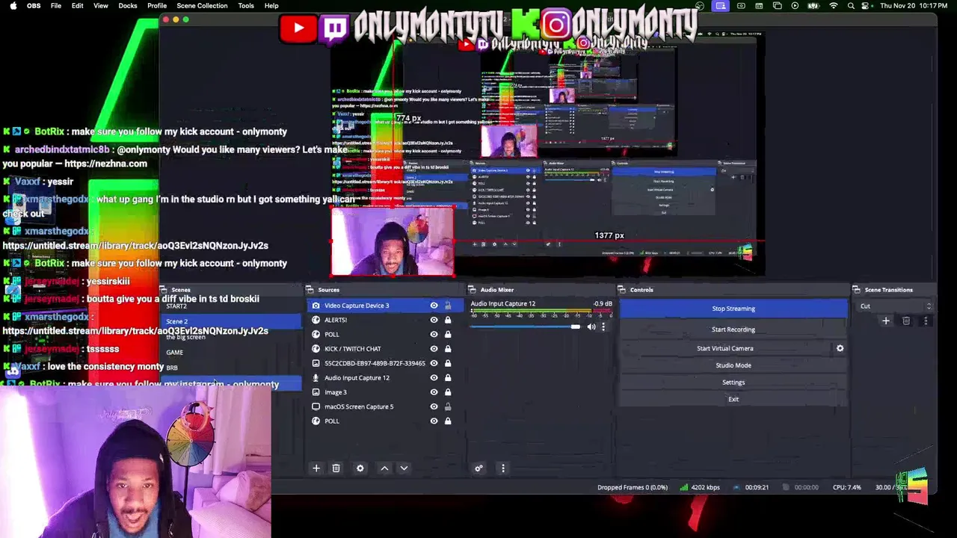
Task: Enable Studio Mode
Action: [733, 365]
